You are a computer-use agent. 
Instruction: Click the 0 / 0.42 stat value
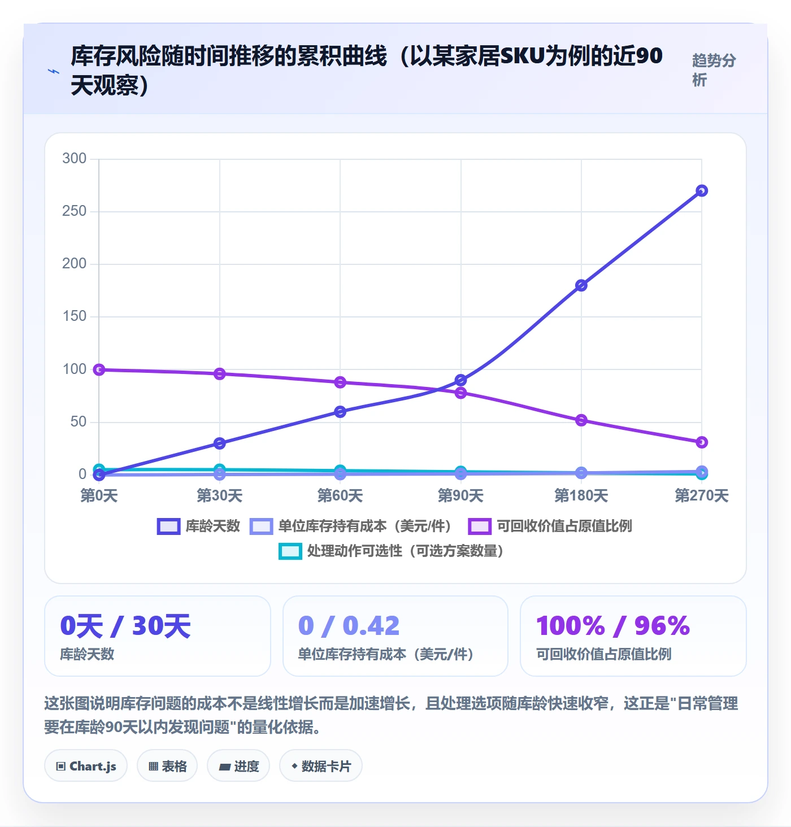(x=349, y=626)
